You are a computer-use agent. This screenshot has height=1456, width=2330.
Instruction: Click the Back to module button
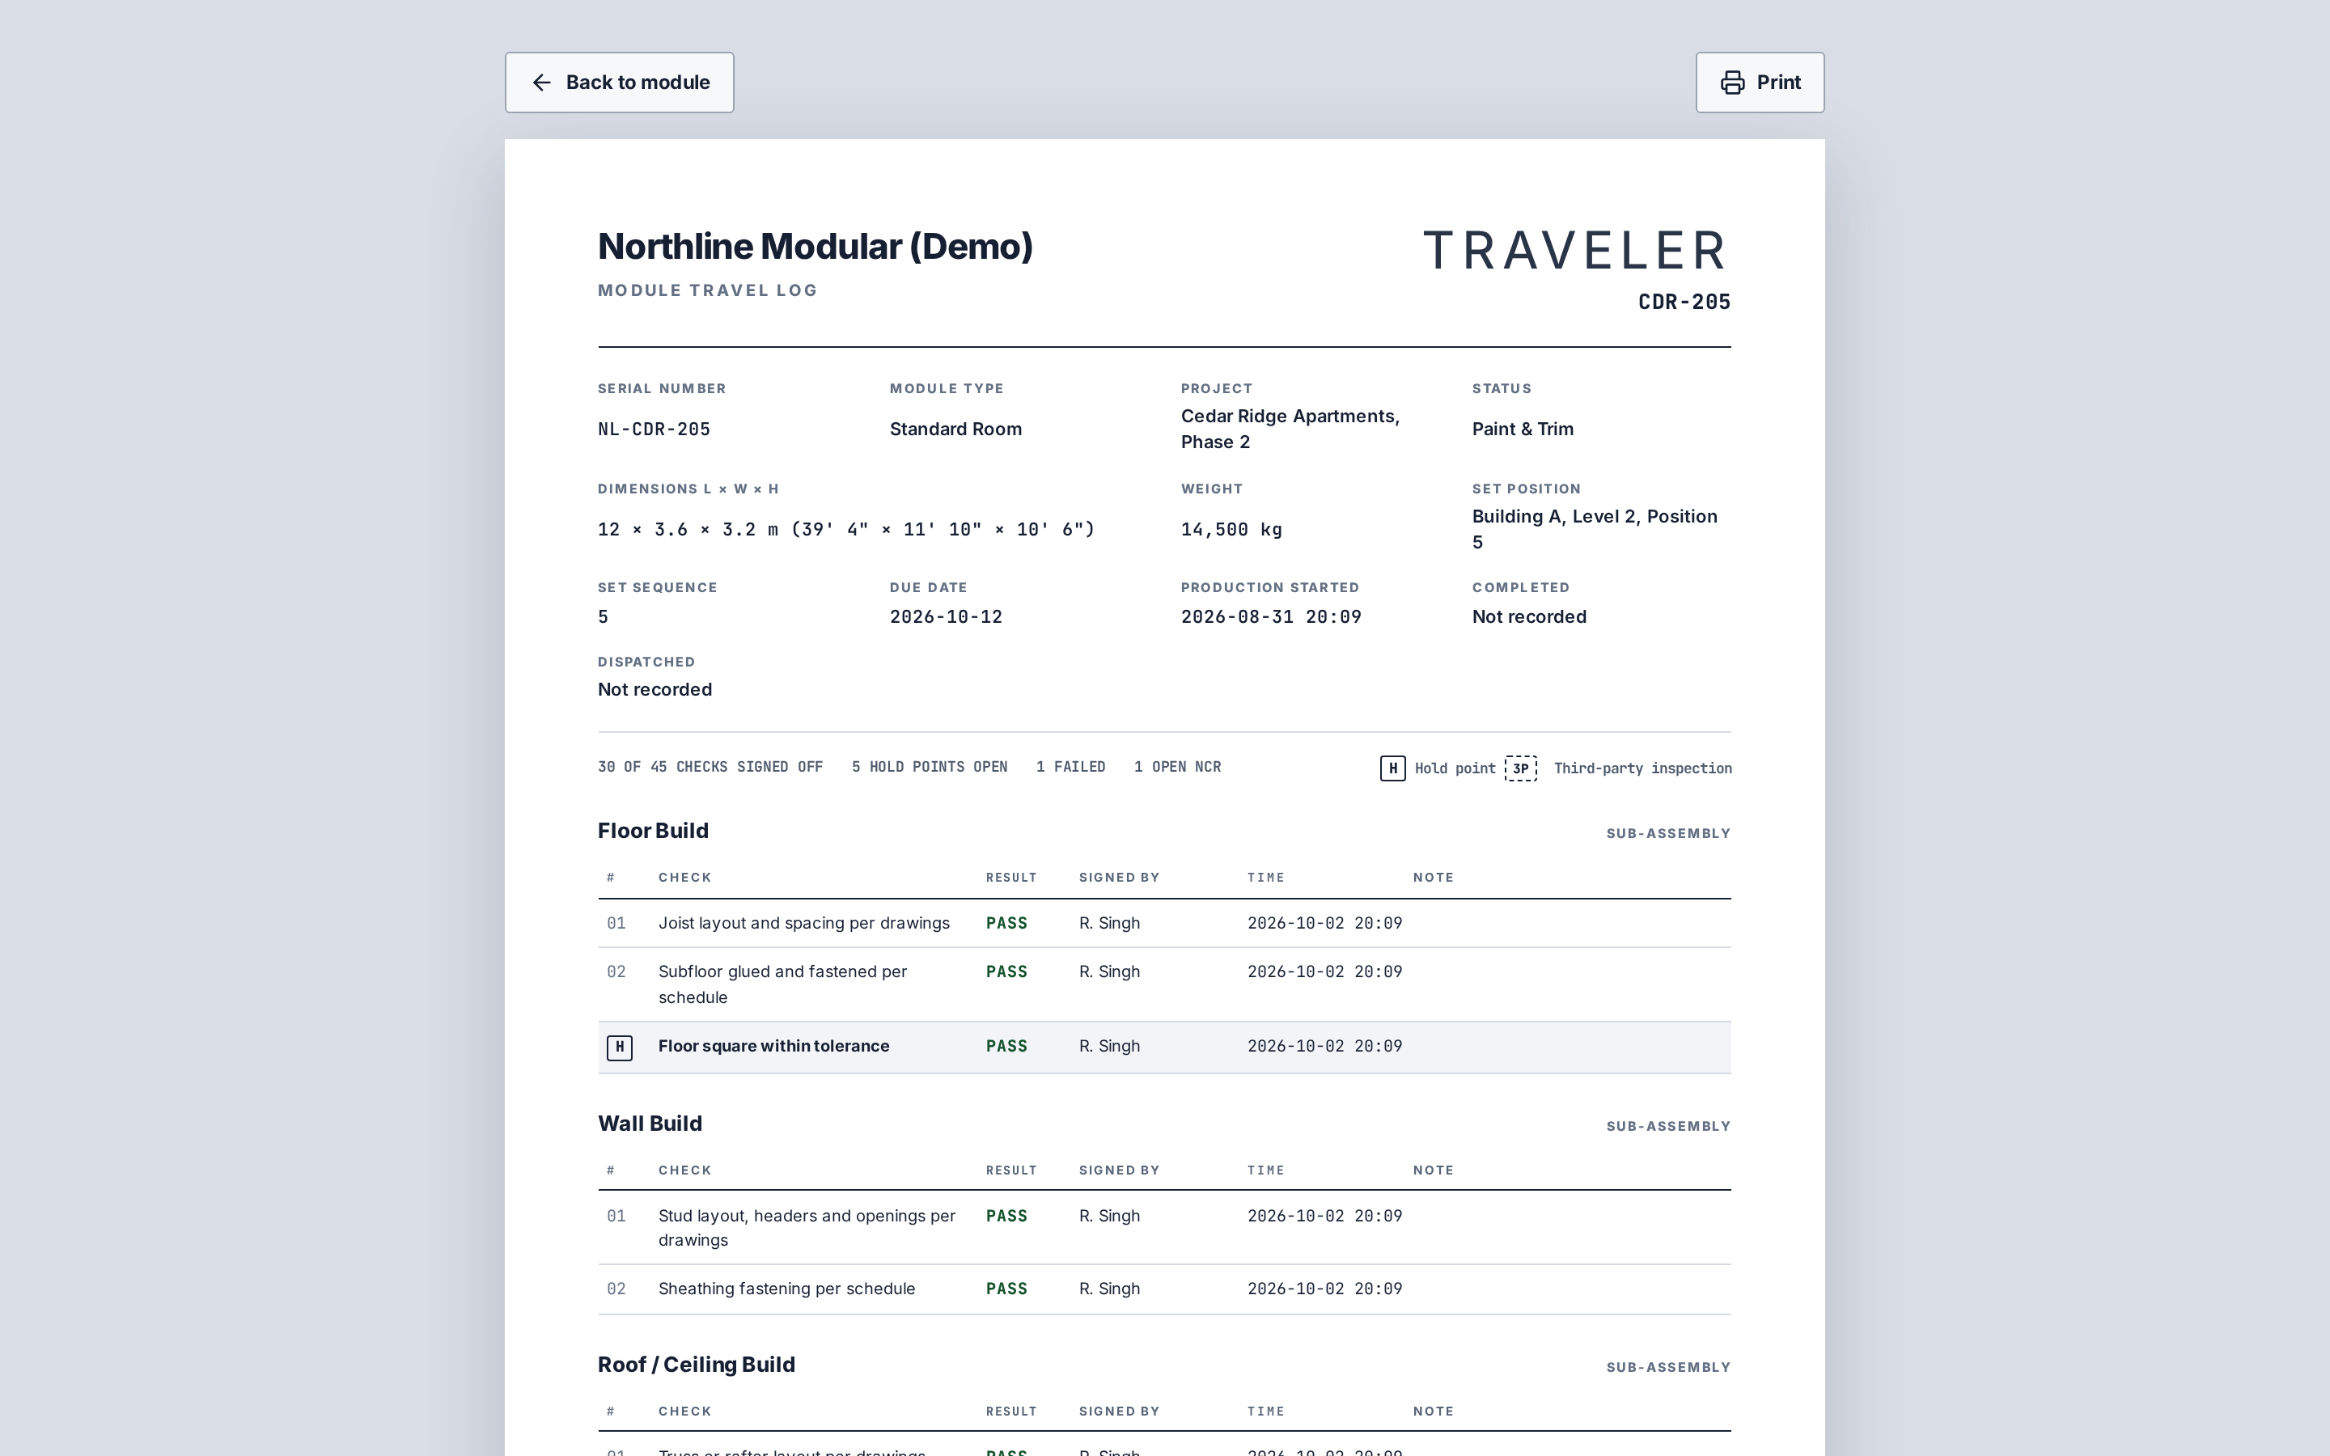[x=619, y=83]
